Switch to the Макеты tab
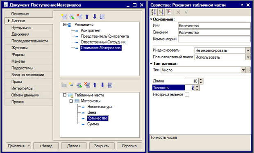This screenshot has height=153, width=254. (29, 62)
